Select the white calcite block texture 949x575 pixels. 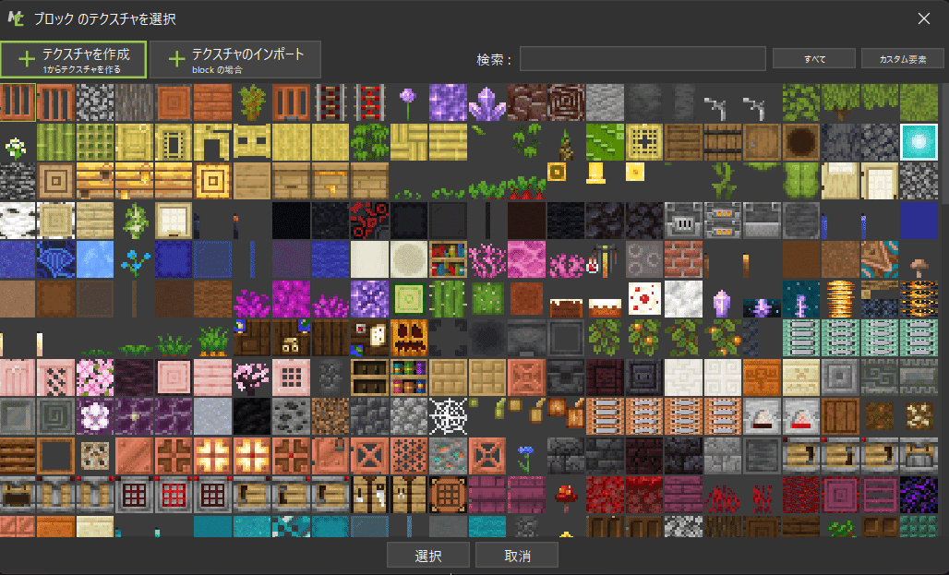tap(683, 298)
